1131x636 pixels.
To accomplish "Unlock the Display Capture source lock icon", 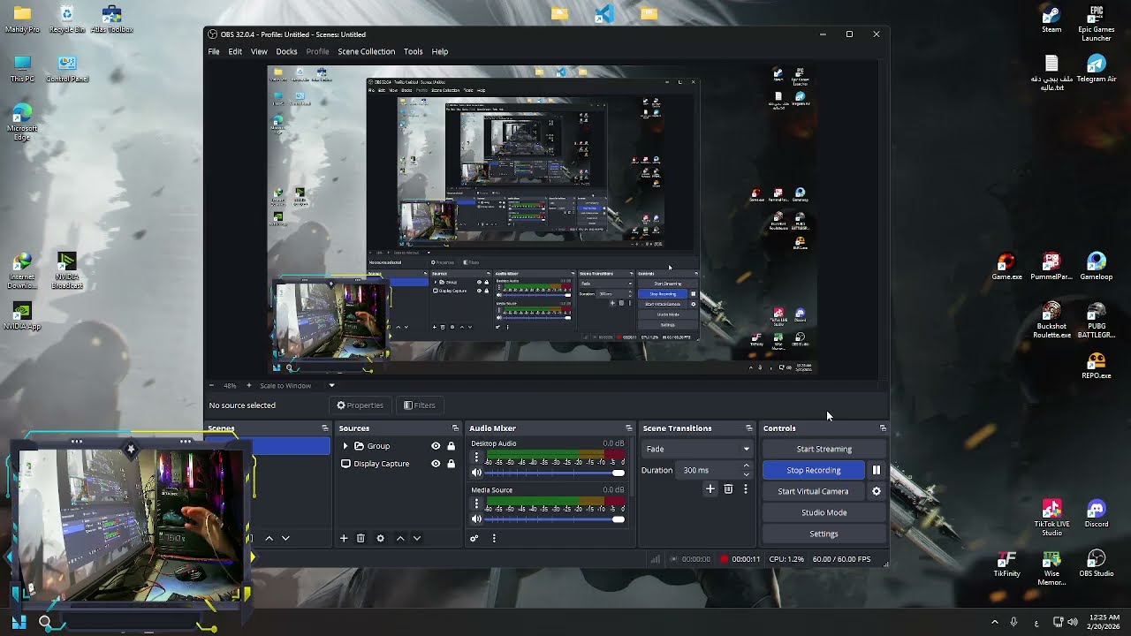I will pos(451,464).
